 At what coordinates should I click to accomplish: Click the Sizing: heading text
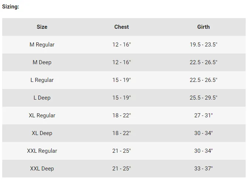coord(10,7)
